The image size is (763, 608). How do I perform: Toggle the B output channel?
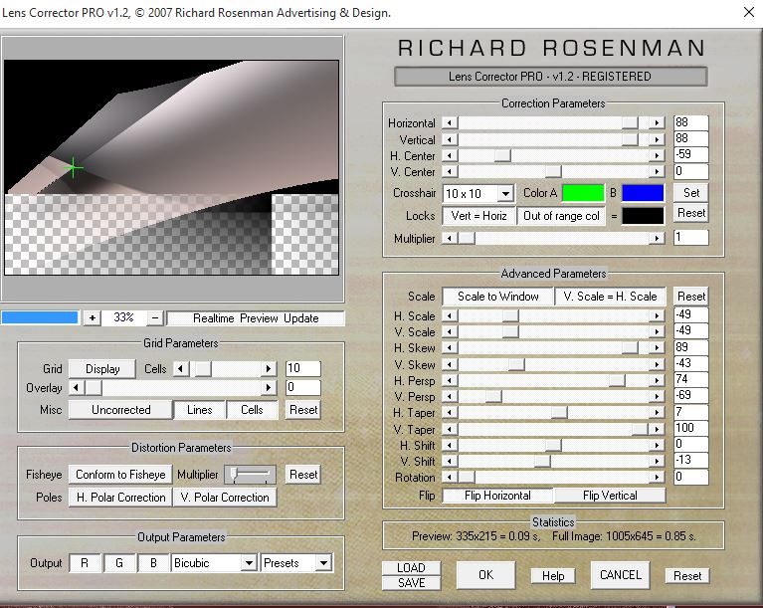click(x=153, y=563)
